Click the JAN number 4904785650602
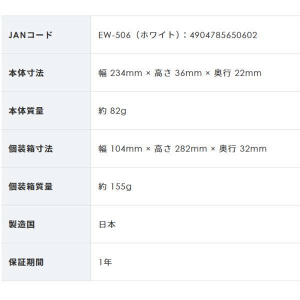 coord(223,35)
